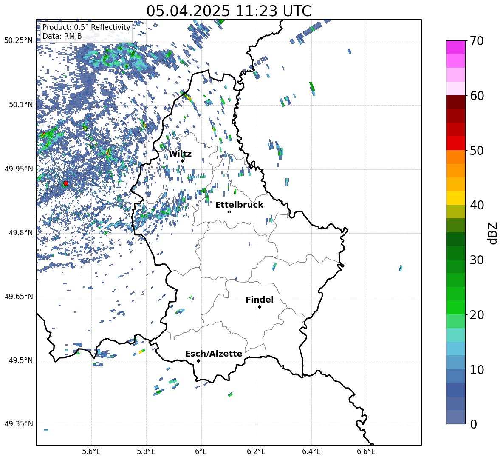
Task: Click the colorbar tick label 30
Action: (477, 260)
